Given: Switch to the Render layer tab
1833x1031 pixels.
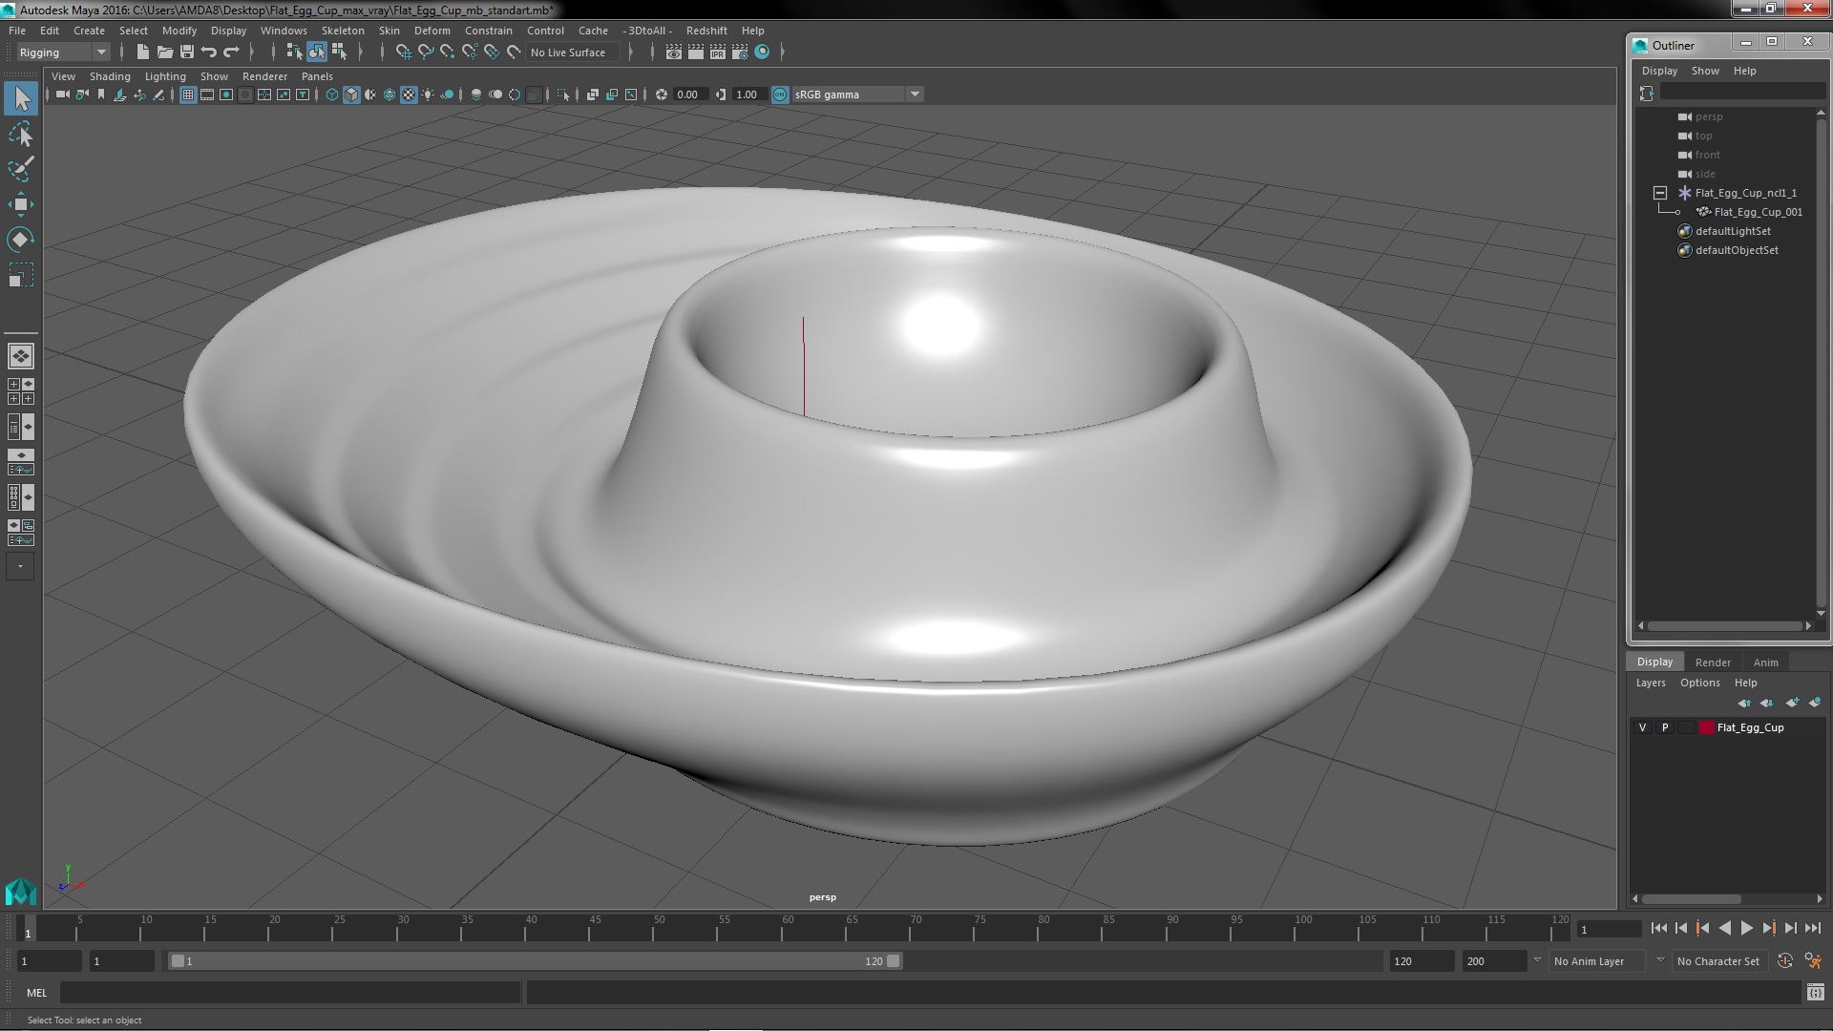Looking at the screenshot, I should coord(1712,662).
